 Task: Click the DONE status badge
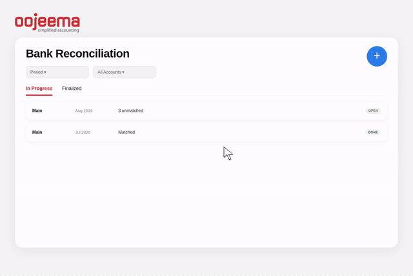(x=373, y=133)
